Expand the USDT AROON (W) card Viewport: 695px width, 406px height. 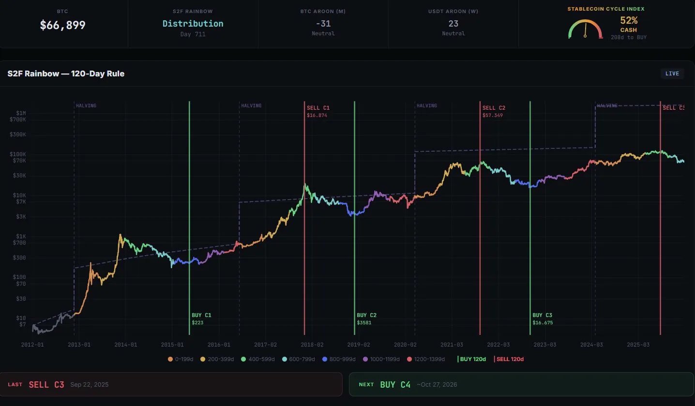tap(453, 23)
